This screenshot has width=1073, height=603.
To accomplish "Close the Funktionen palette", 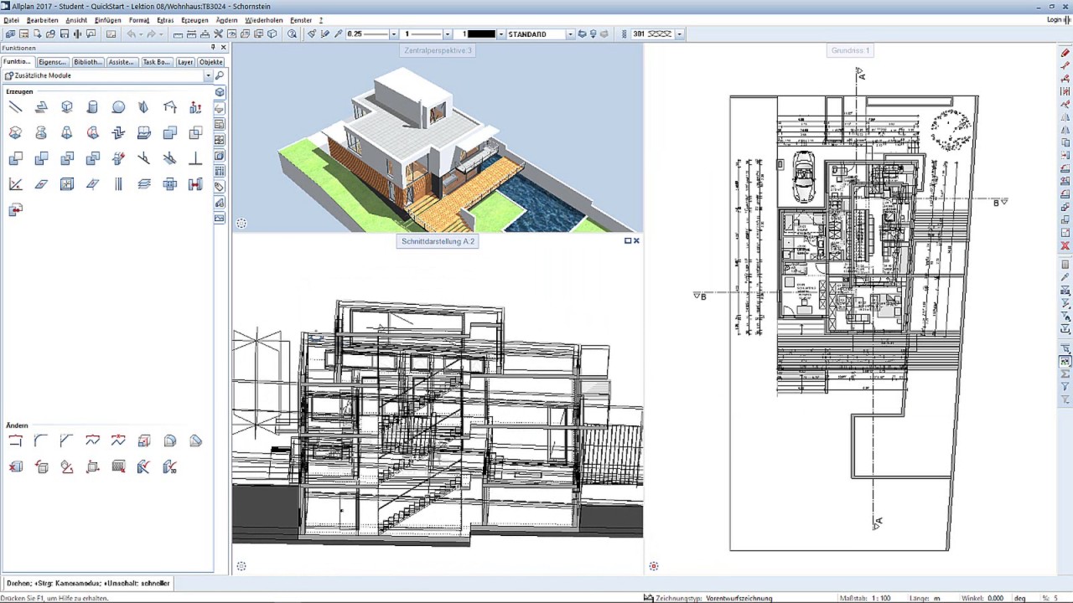I will tap(223, 48).
